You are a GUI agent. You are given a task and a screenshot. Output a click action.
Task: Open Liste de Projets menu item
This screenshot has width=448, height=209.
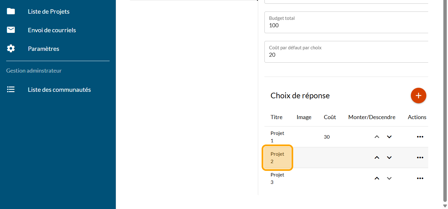[x=49, y=11]
